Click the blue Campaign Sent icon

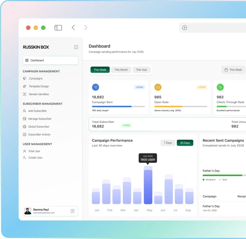click(x=95, y=87)
